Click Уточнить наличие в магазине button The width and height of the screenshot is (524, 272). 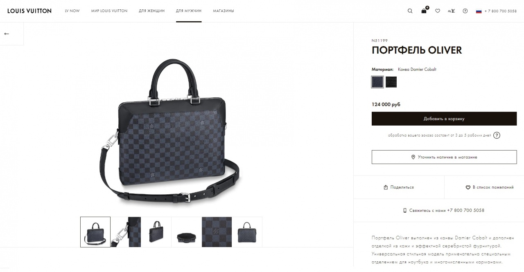[x=444, y=157]
